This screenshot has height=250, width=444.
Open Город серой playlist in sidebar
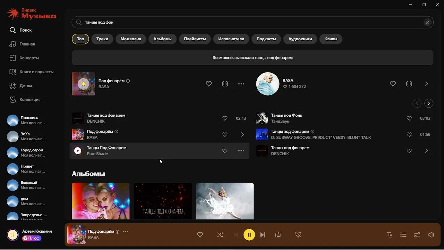(x=28, y=153)
